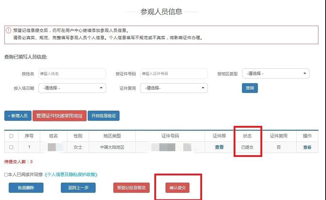Expand the 按入场日期 dropdown
The height and width of the screenshot is (200, 326).
click(x=72, y=88)
